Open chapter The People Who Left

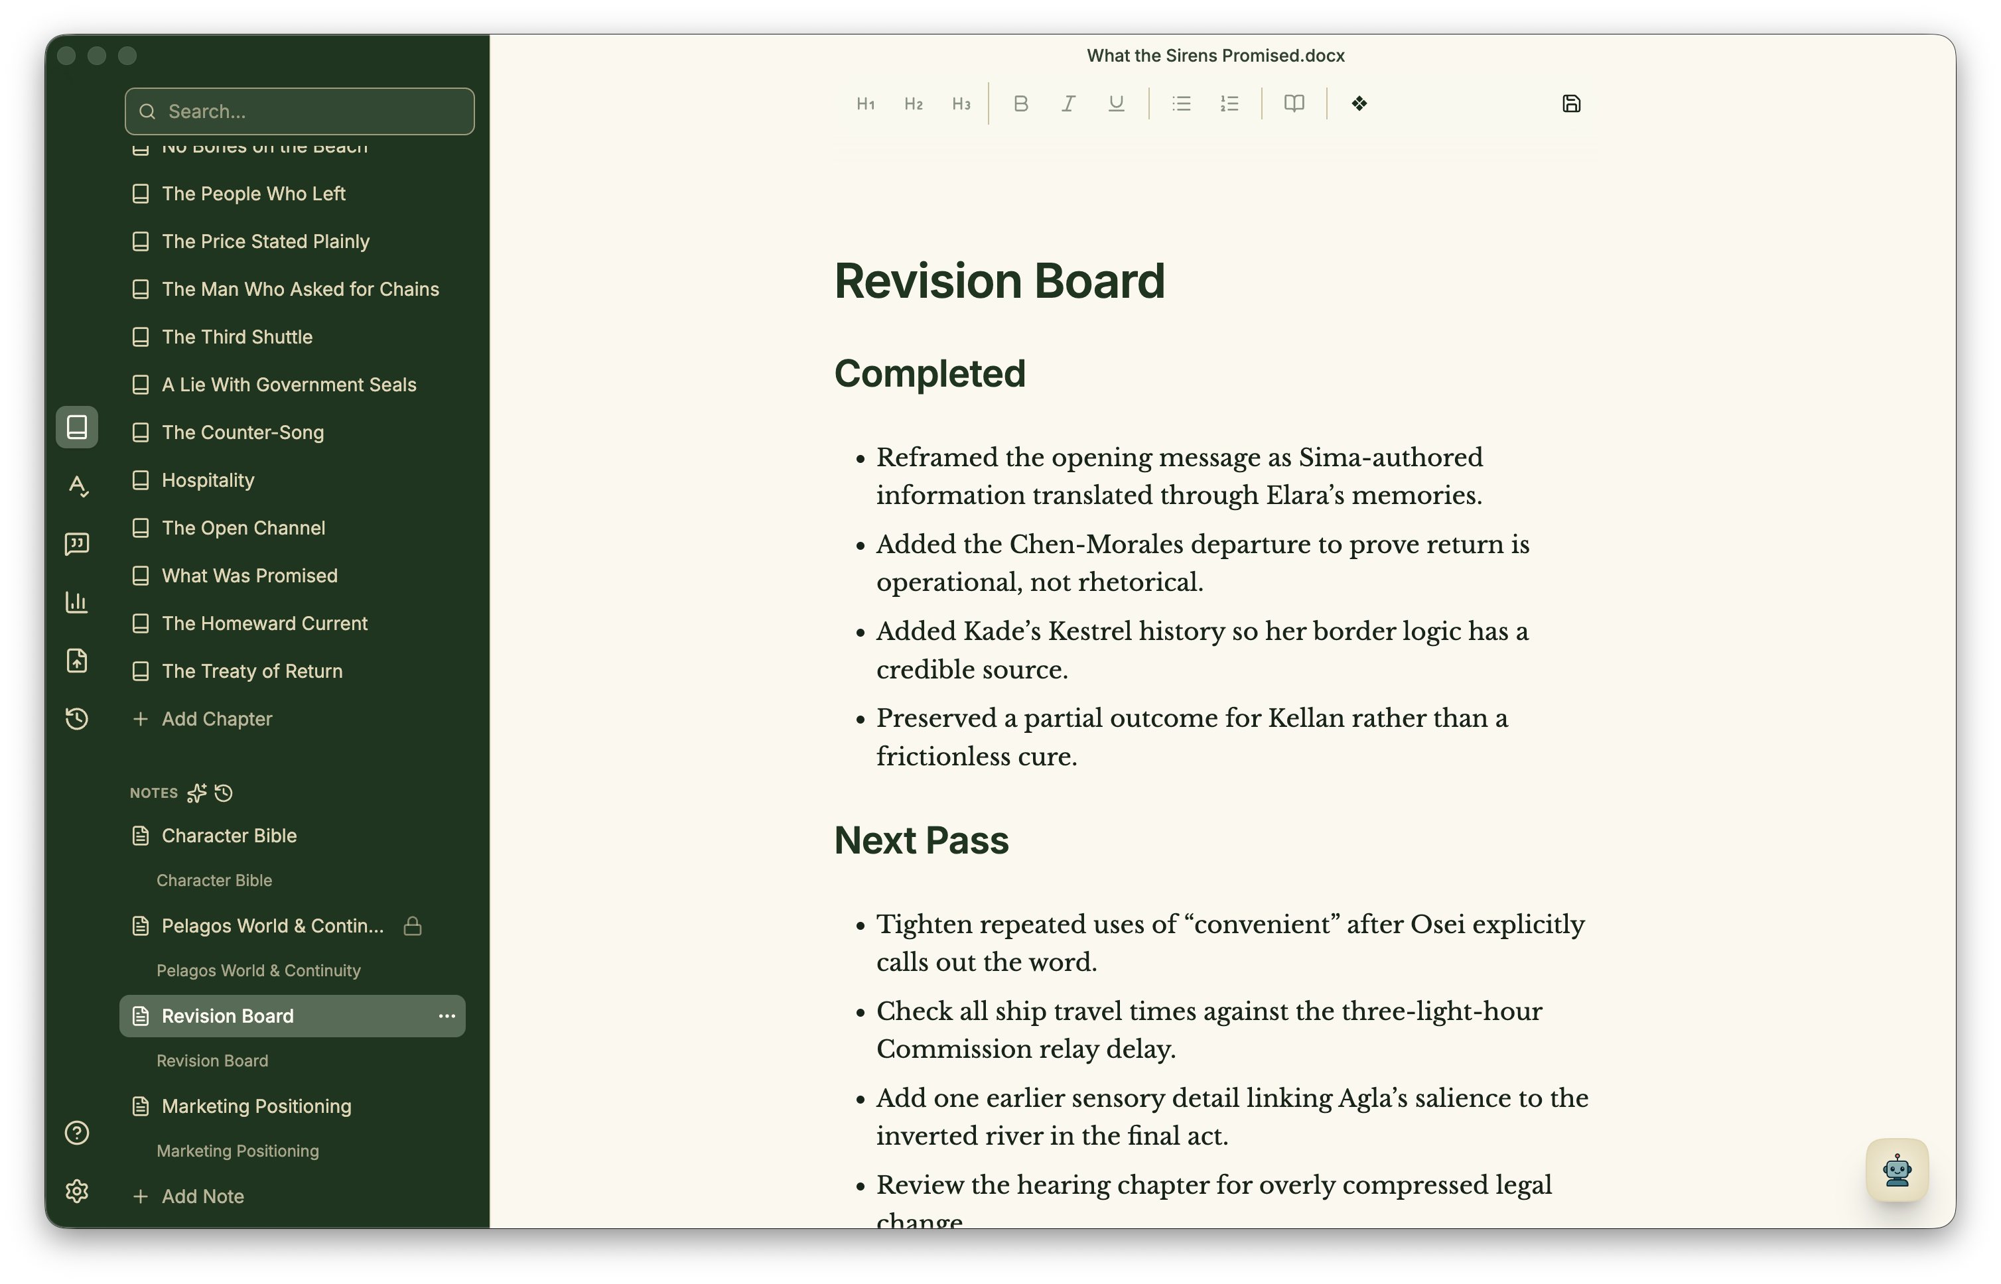pos(292,194)
